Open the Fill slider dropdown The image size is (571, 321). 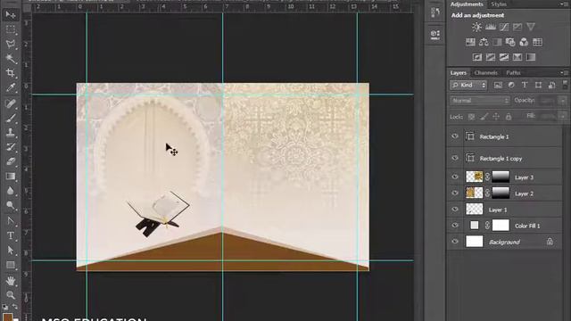(x=563, y=117)
